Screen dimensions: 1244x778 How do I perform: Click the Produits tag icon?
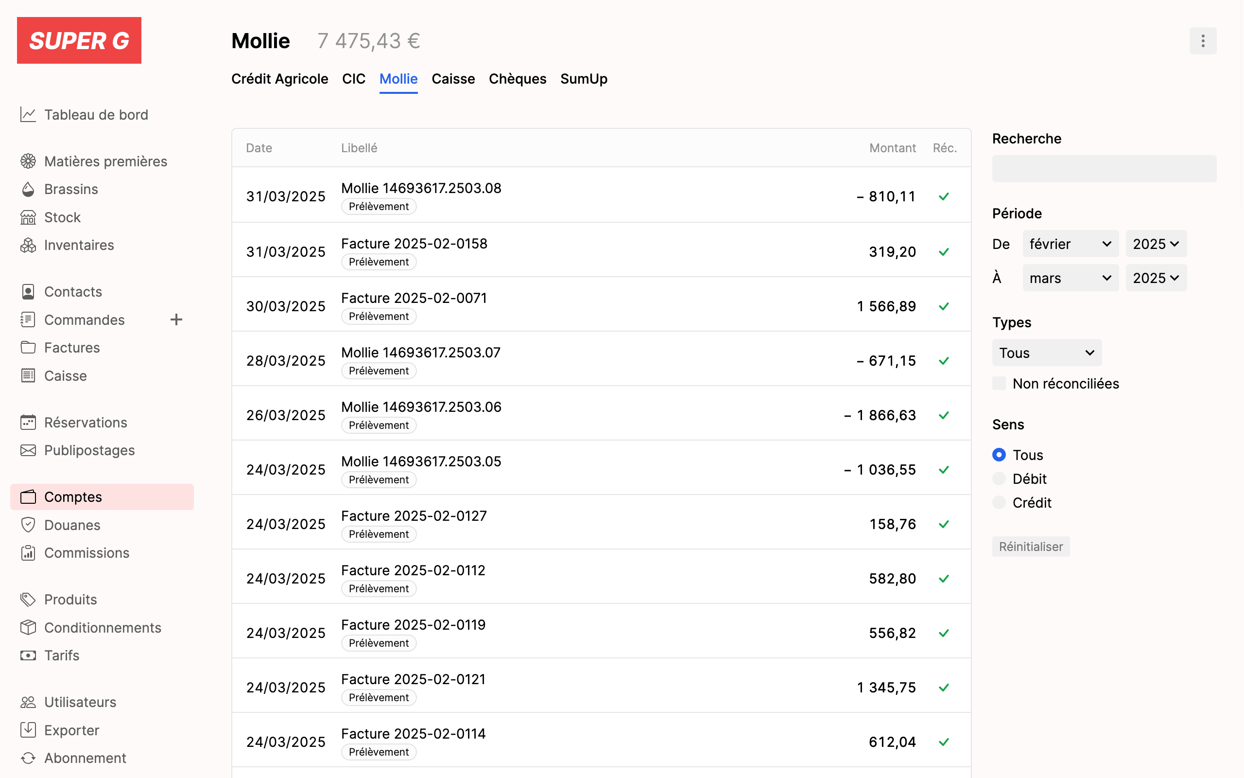pos(28,600)
